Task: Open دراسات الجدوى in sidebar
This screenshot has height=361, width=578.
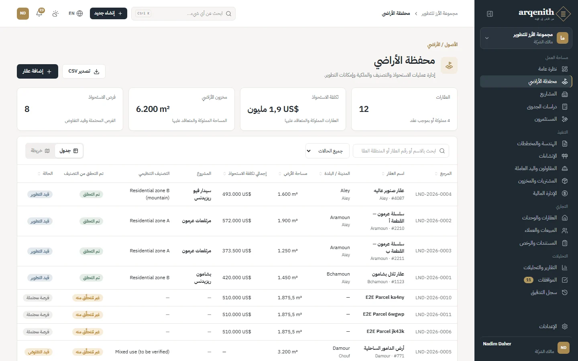Action: point(526,107)
